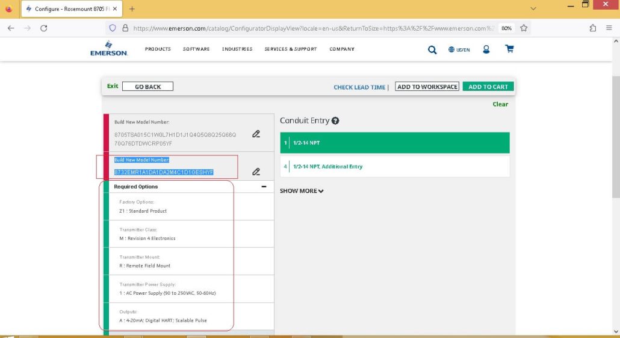Click the Emerson logo

109,49
